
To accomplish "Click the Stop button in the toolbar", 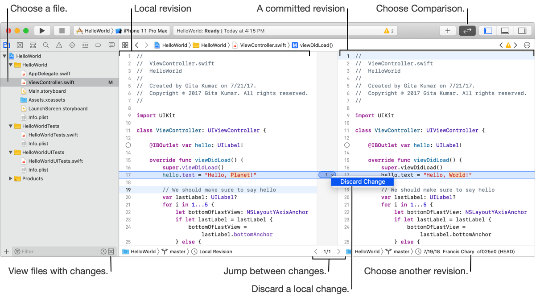I will point(62,31).
